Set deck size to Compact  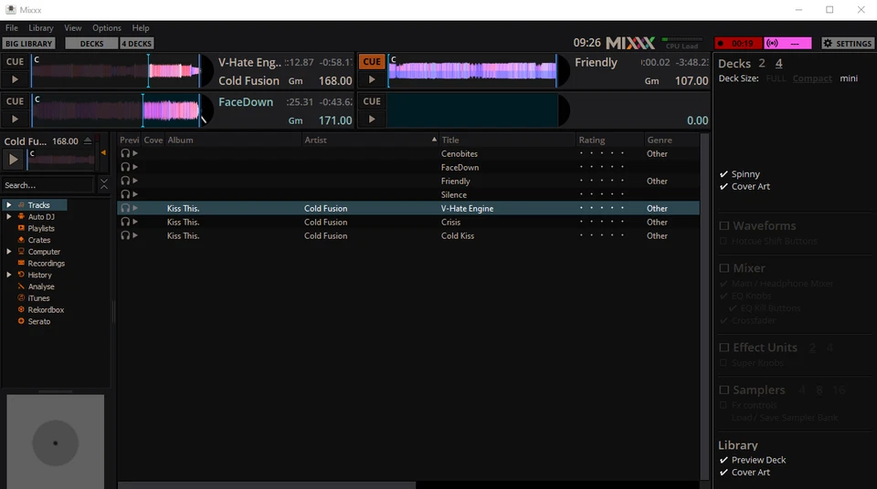coord(812,78)
